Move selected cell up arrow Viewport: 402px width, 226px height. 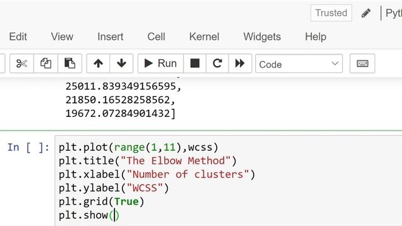tap(98, 63)
